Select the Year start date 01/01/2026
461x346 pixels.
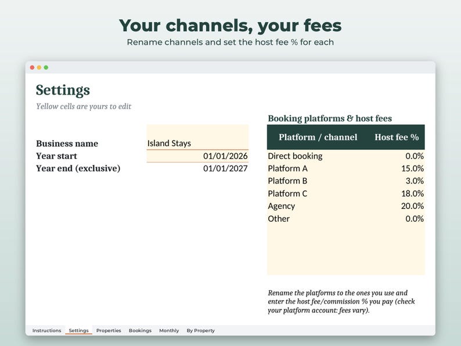tap(197, 156)
